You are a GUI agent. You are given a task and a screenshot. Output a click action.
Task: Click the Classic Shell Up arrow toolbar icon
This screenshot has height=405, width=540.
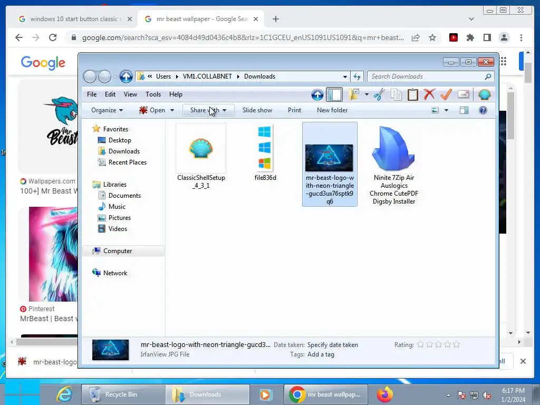(317, 94)
